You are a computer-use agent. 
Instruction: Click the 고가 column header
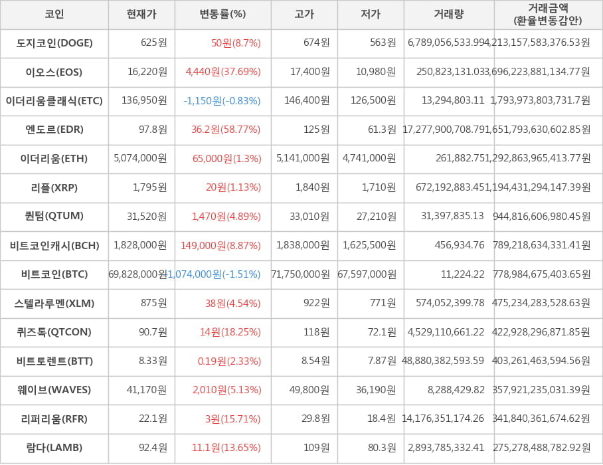[304, 14]
